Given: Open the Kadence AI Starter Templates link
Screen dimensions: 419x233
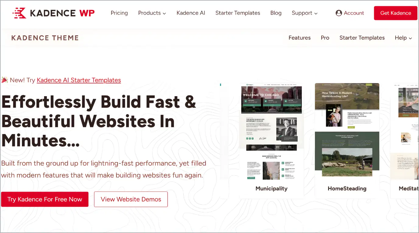Looking at the screenshot, I should (79, 80).
